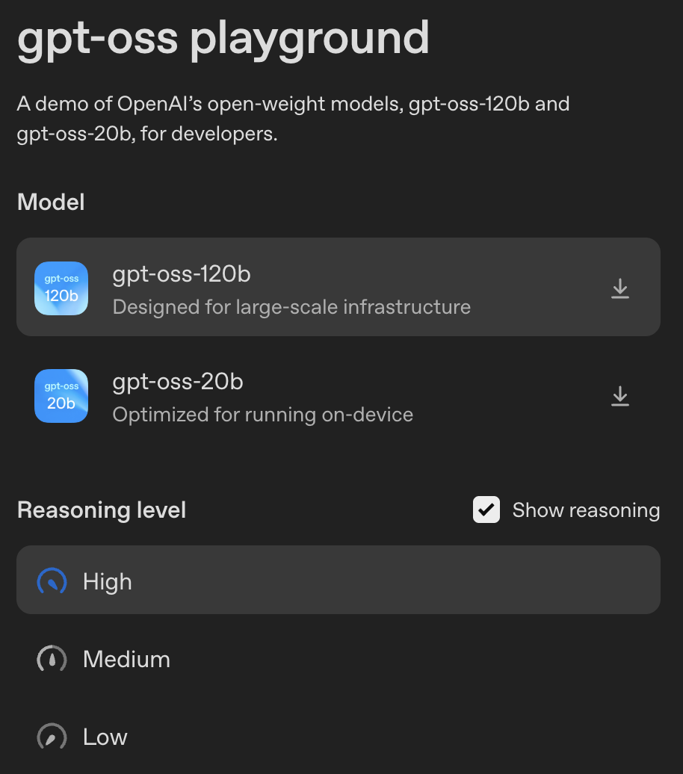Select Medium reasoning level option
This screenshot has height=774, width=683.
tap(339, 658)
